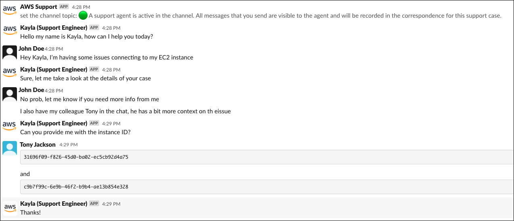Open Tony Jackson's sender name

pos(37,145)
